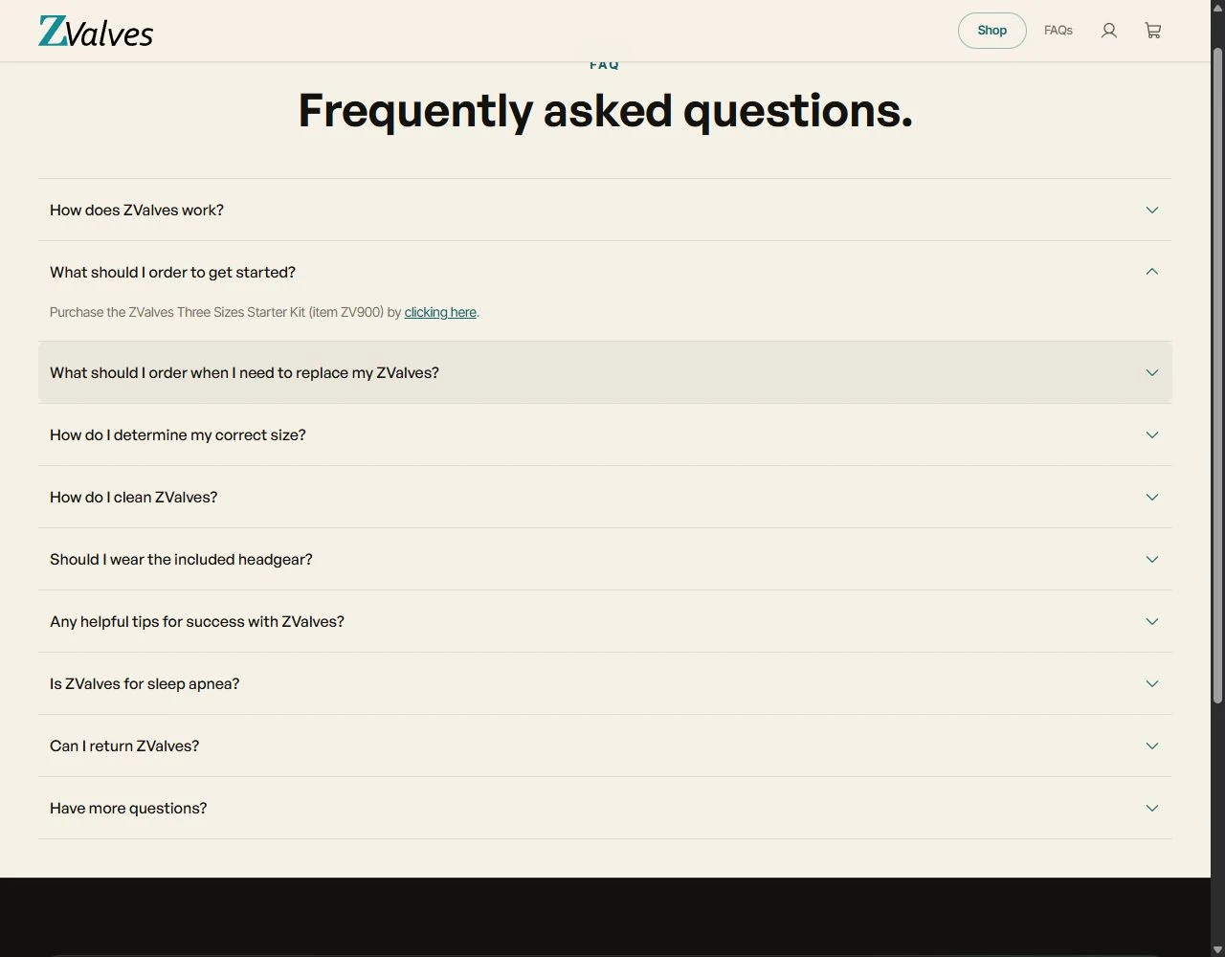Expand the 'Can I return ZValves?' chevron
Image resolution: width=1225 pixels, height=957 pixels.
[x=1152, y=746]
